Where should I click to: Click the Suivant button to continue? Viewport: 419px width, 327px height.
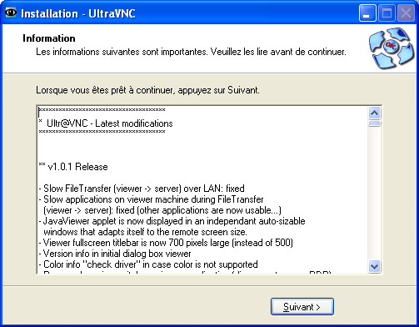click(302, 307)
